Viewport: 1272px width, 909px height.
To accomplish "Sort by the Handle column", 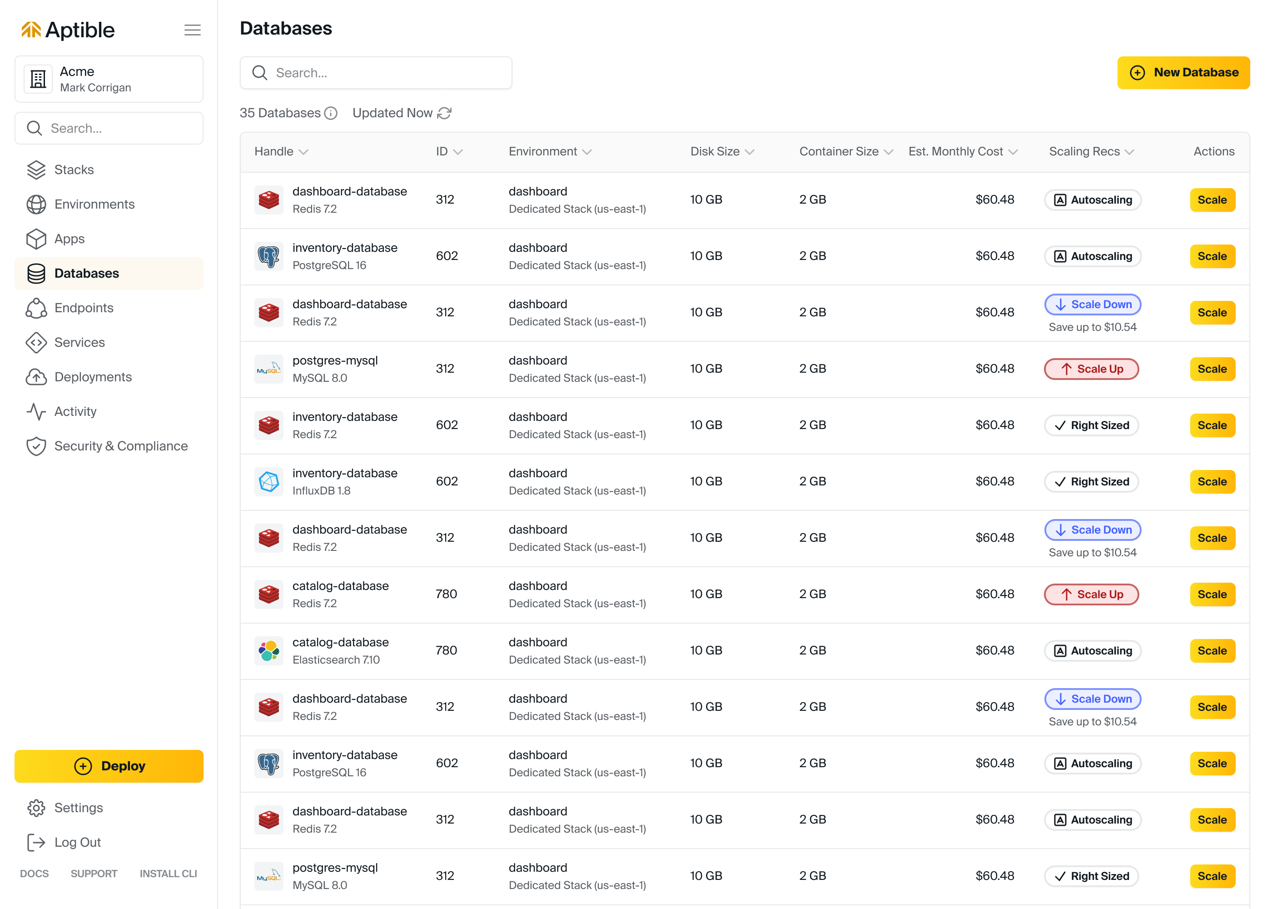I will tap(281, 152).
